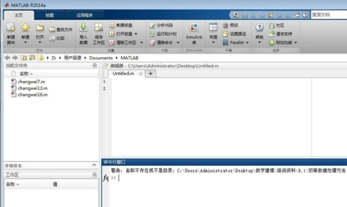Click the quick access save icon
The height and width of the screenshot is (207, 347).
tap(245, 15)
